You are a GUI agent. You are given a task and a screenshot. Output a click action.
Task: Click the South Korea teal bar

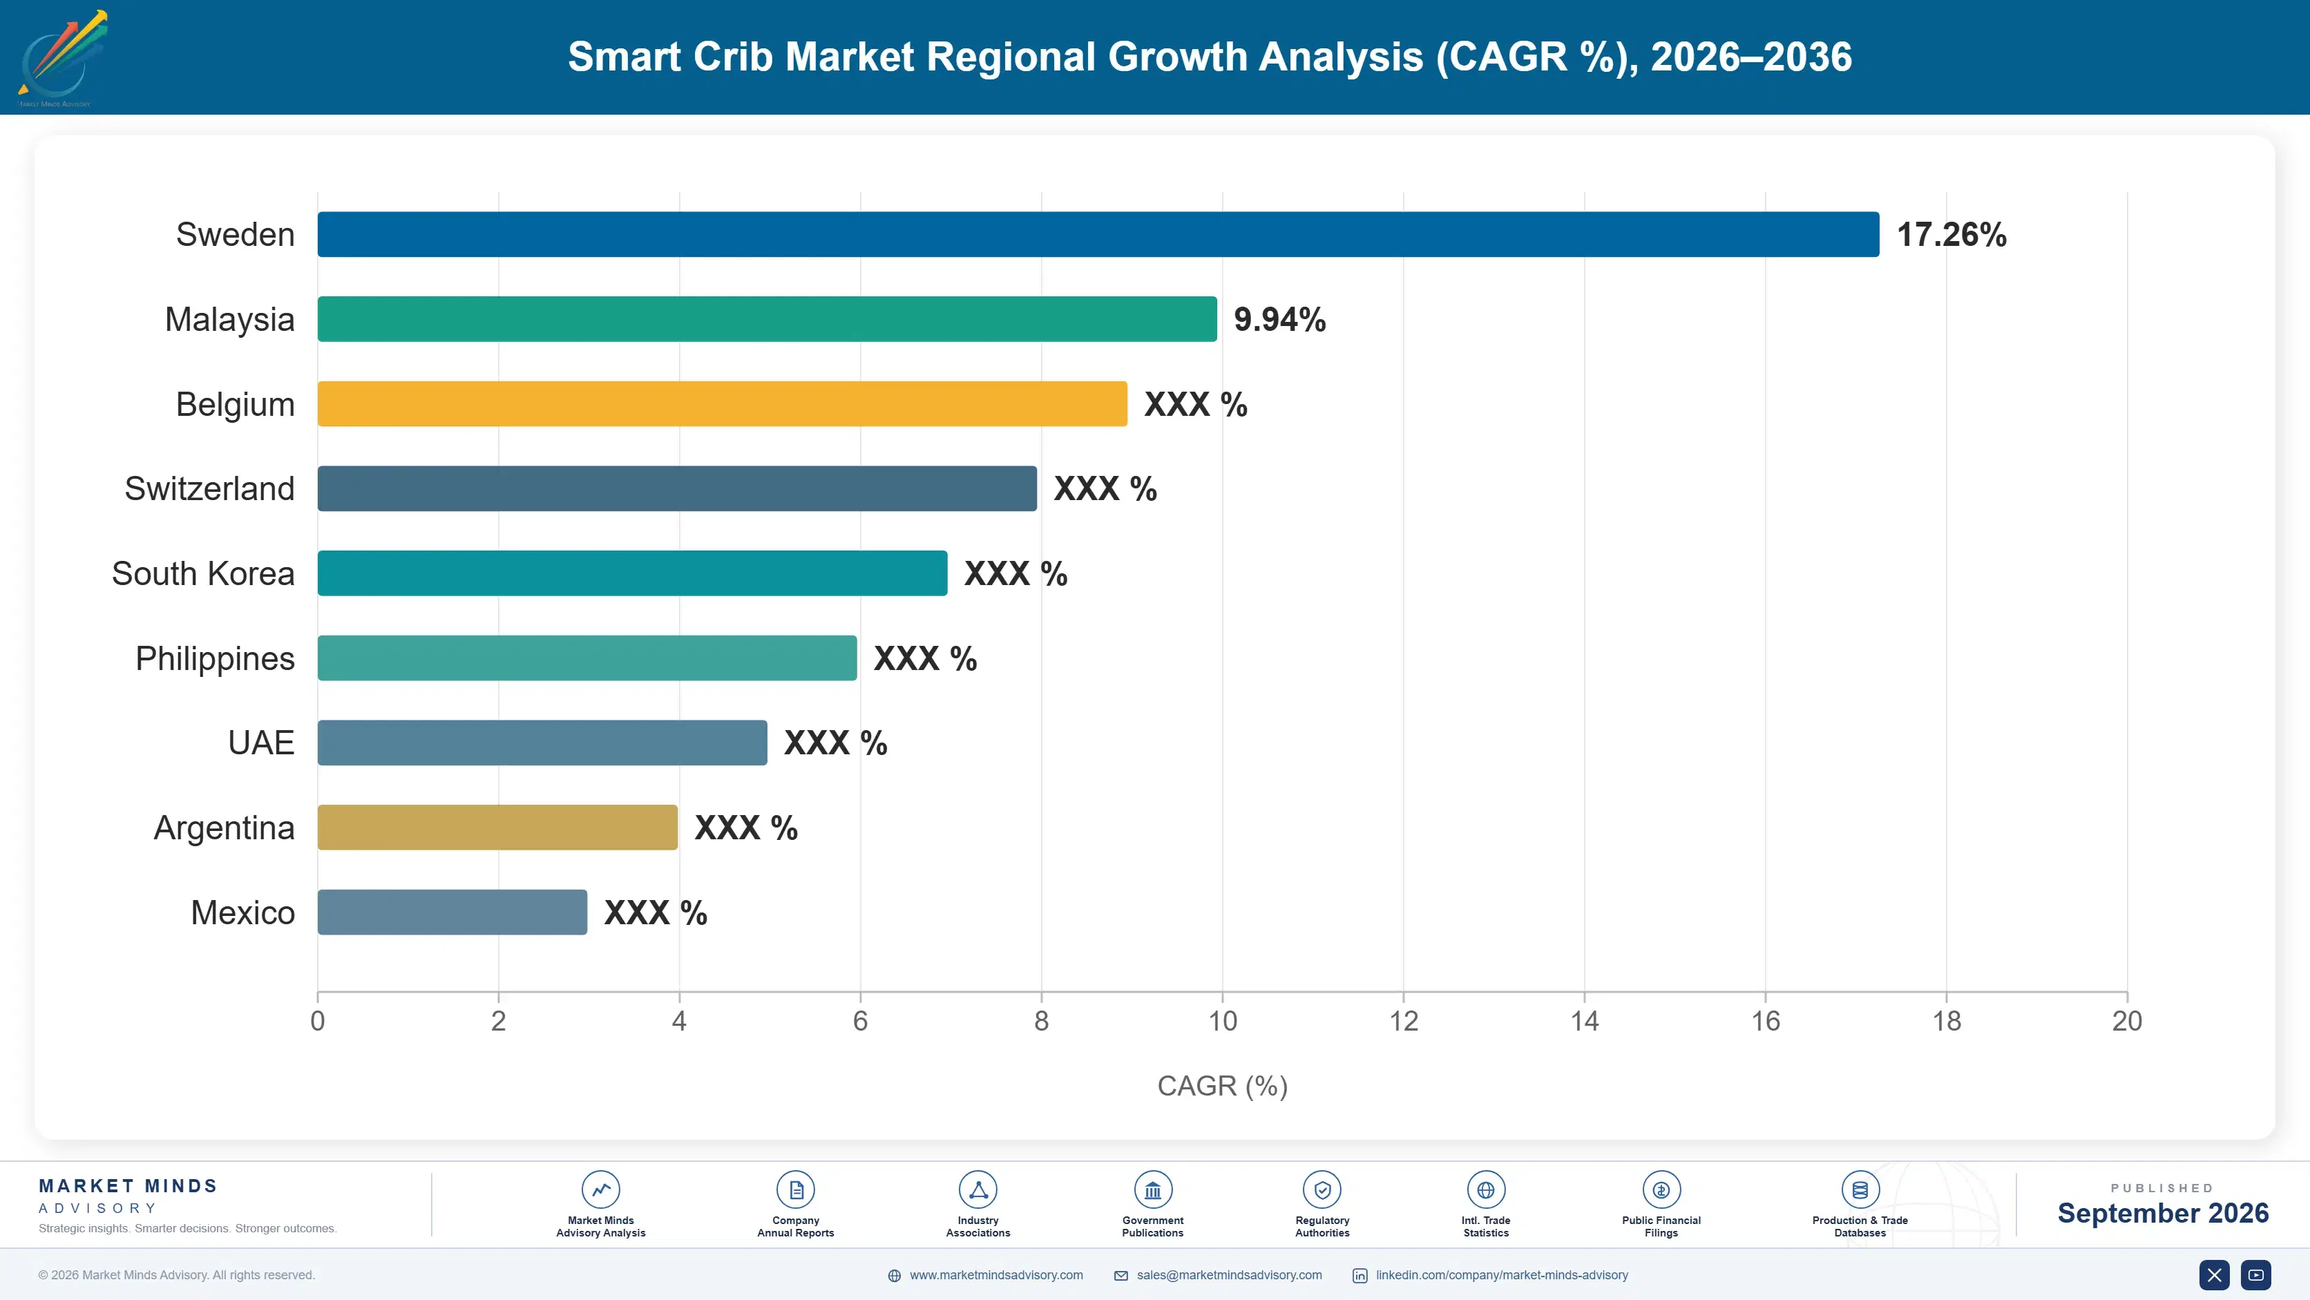(632, 573)
